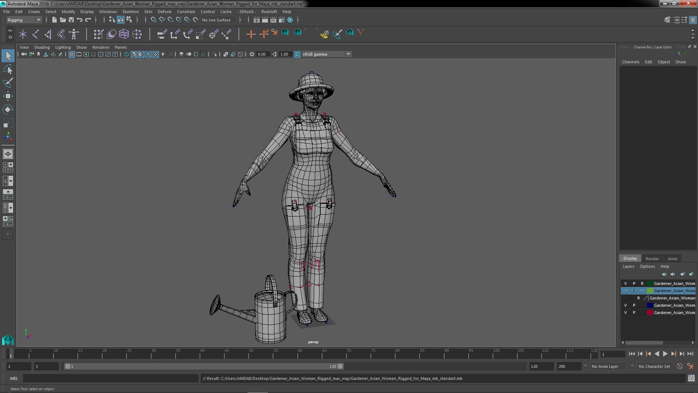The image size is (698, 393).
Task: Click the Open Scene folder icon
Action: pos(63,20)
